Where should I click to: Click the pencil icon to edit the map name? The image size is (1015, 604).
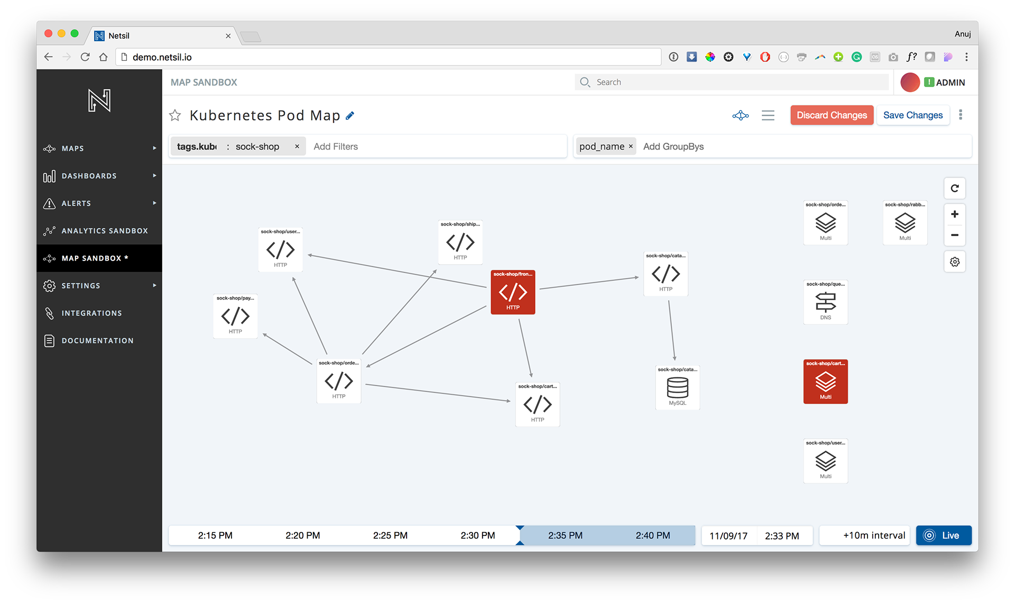(x=350, y=116)
